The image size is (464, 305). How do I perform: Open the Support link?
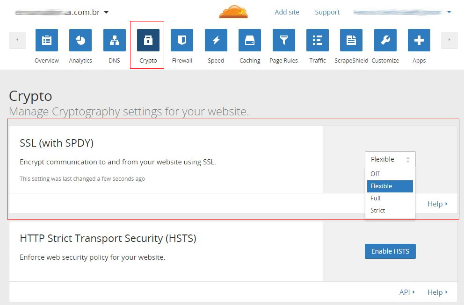tap(327, 12)
